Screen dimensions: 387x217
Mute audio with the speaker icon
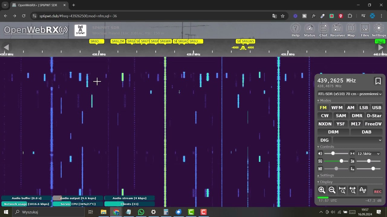(x=320, y=154)
